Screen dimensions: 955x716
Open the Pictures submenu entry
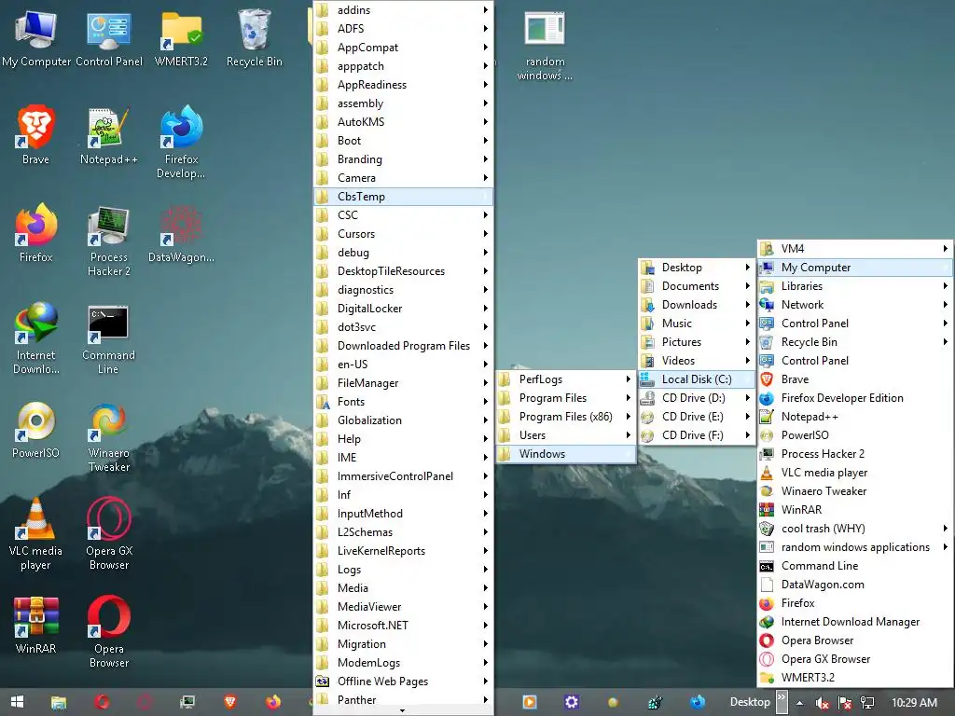pyautogui.click(x=697, y=341)
